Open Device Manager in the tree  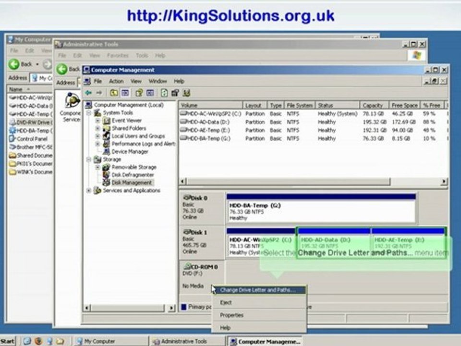130,151
